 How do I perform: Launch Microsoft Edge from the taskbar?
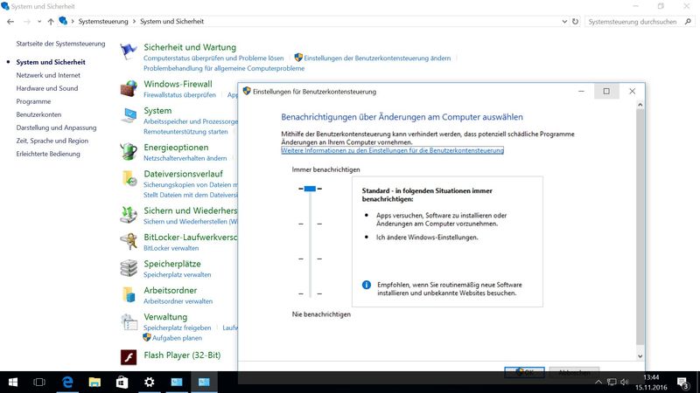[x=66, y=382]
